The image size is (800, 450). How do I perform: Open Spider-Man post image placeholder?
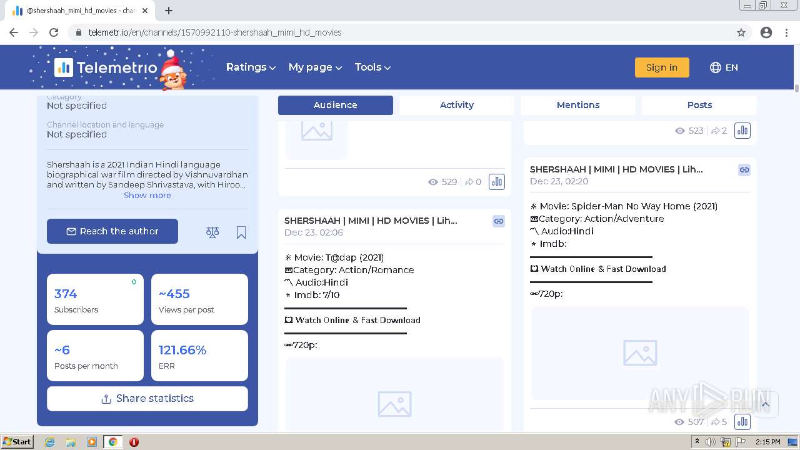[640, 353]
